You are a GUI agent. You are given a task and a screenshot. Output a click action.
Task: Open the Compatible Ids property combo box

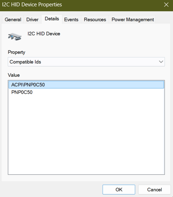(86, 62)
